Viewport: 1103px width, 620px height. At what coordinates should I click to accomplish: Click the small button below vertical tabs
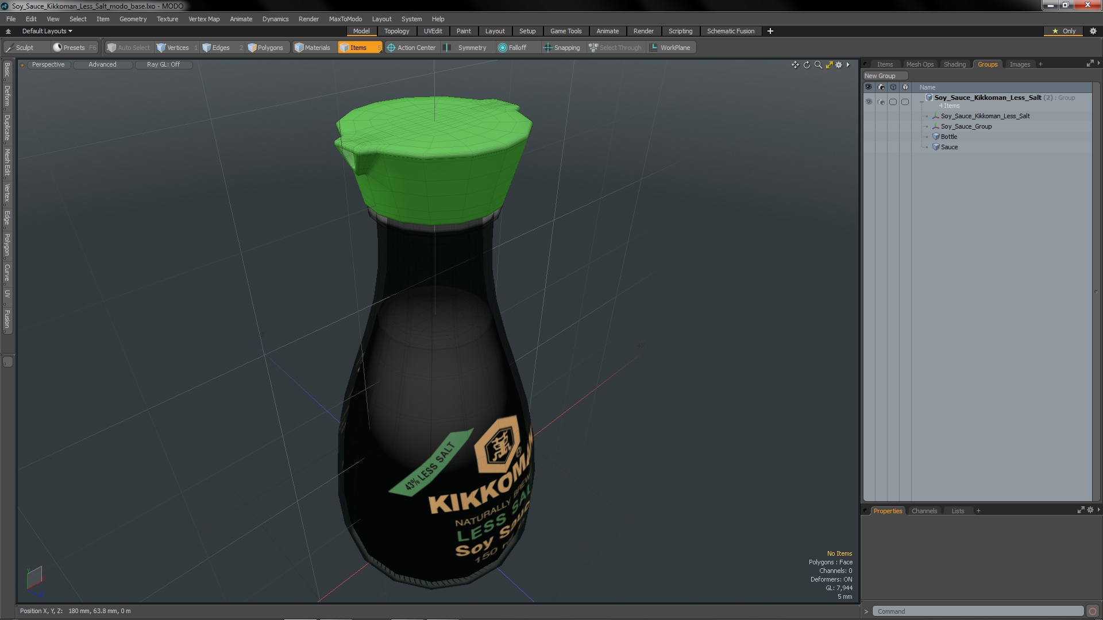click(7, 362)
